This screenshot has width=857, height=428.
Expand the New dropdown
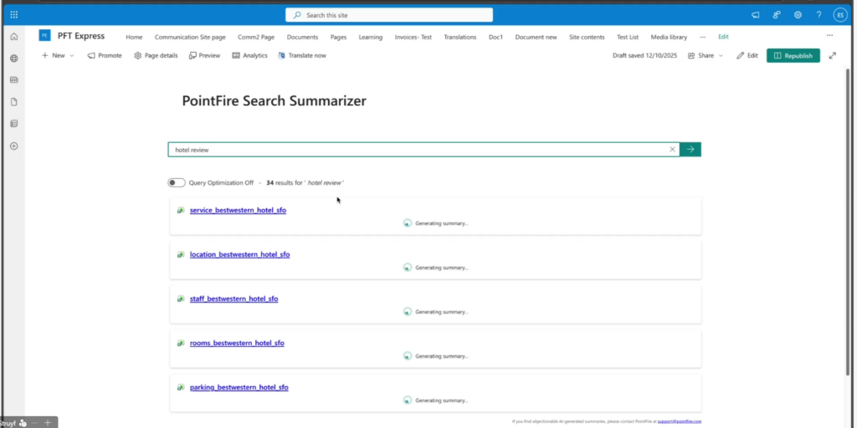click(58, 55)
